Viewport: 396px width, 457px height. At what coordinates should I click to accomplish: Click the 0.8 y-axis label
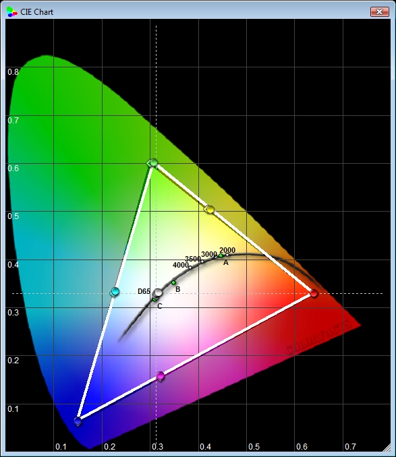13,72
